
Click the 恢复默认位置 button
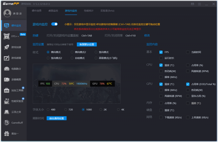click(x=87, y=44)
